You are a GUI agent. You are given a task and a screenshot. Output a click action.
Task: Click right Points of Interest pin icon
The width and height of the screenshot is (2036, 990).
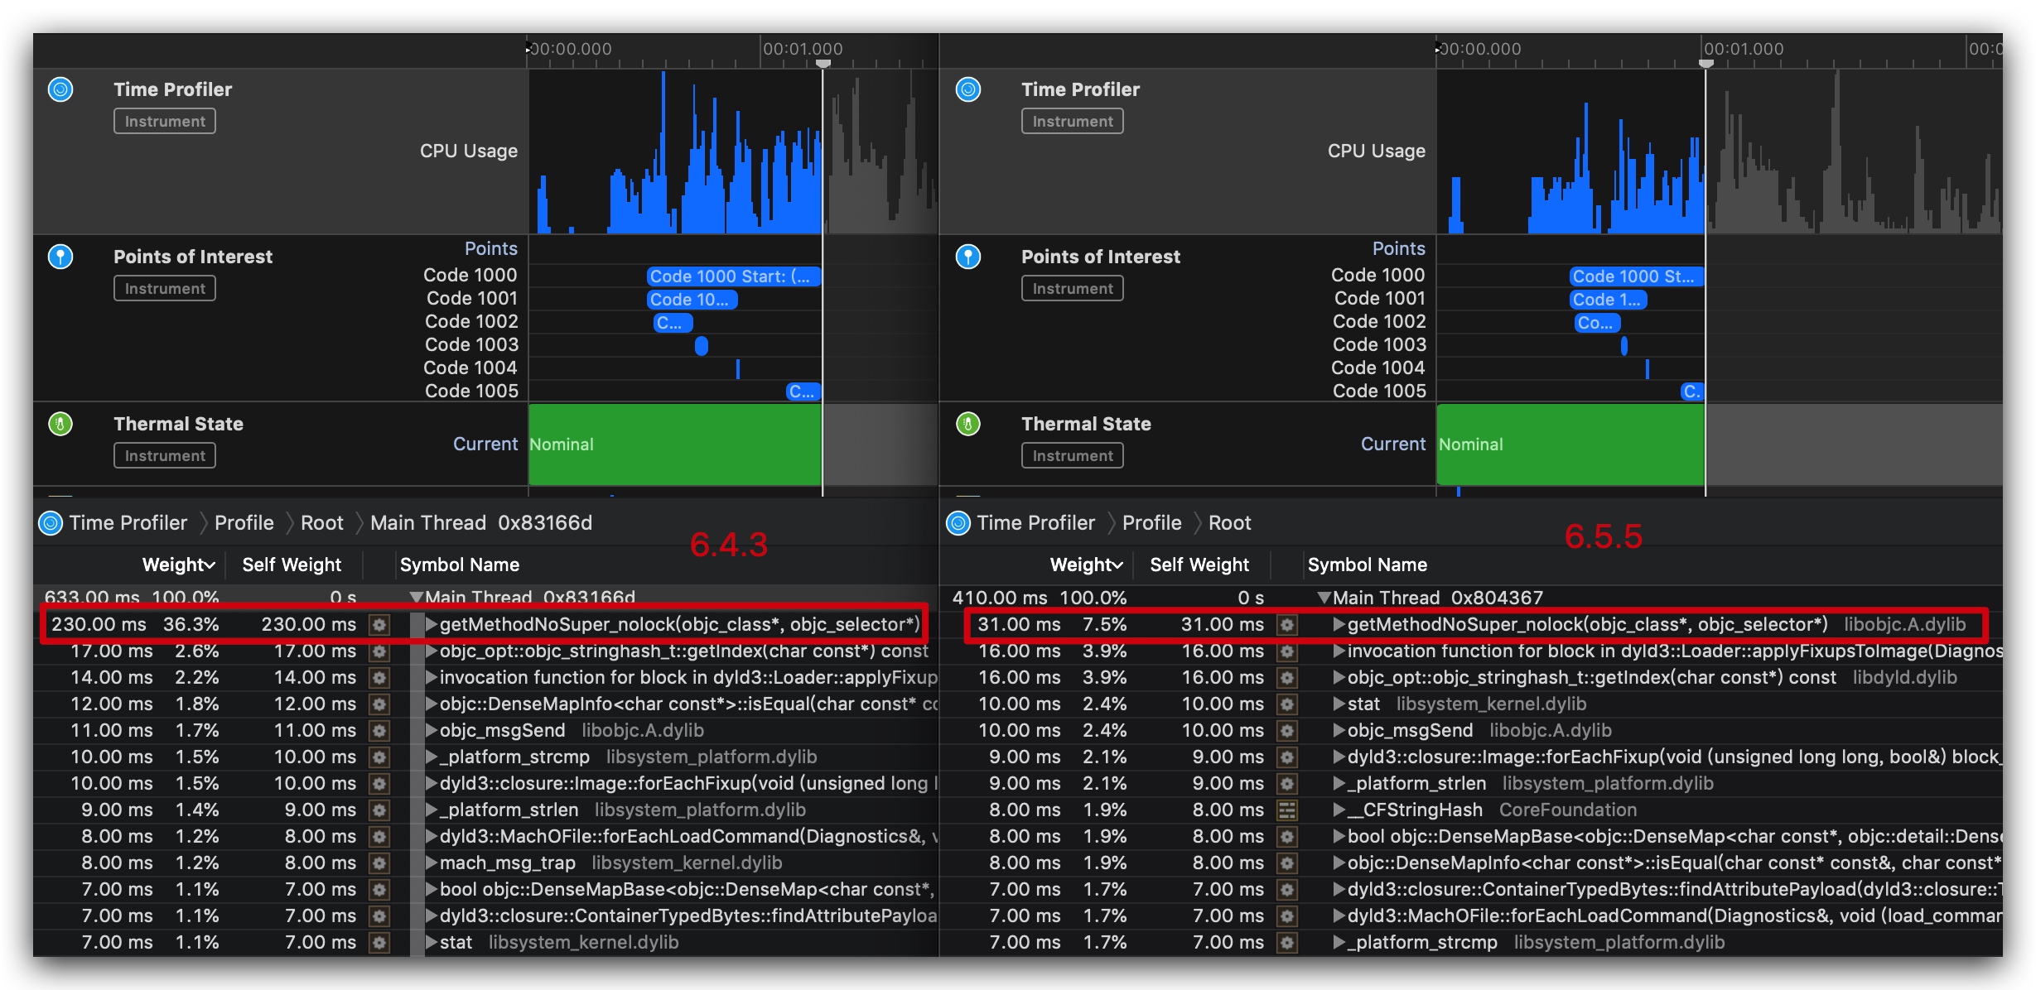pos(968,257)
